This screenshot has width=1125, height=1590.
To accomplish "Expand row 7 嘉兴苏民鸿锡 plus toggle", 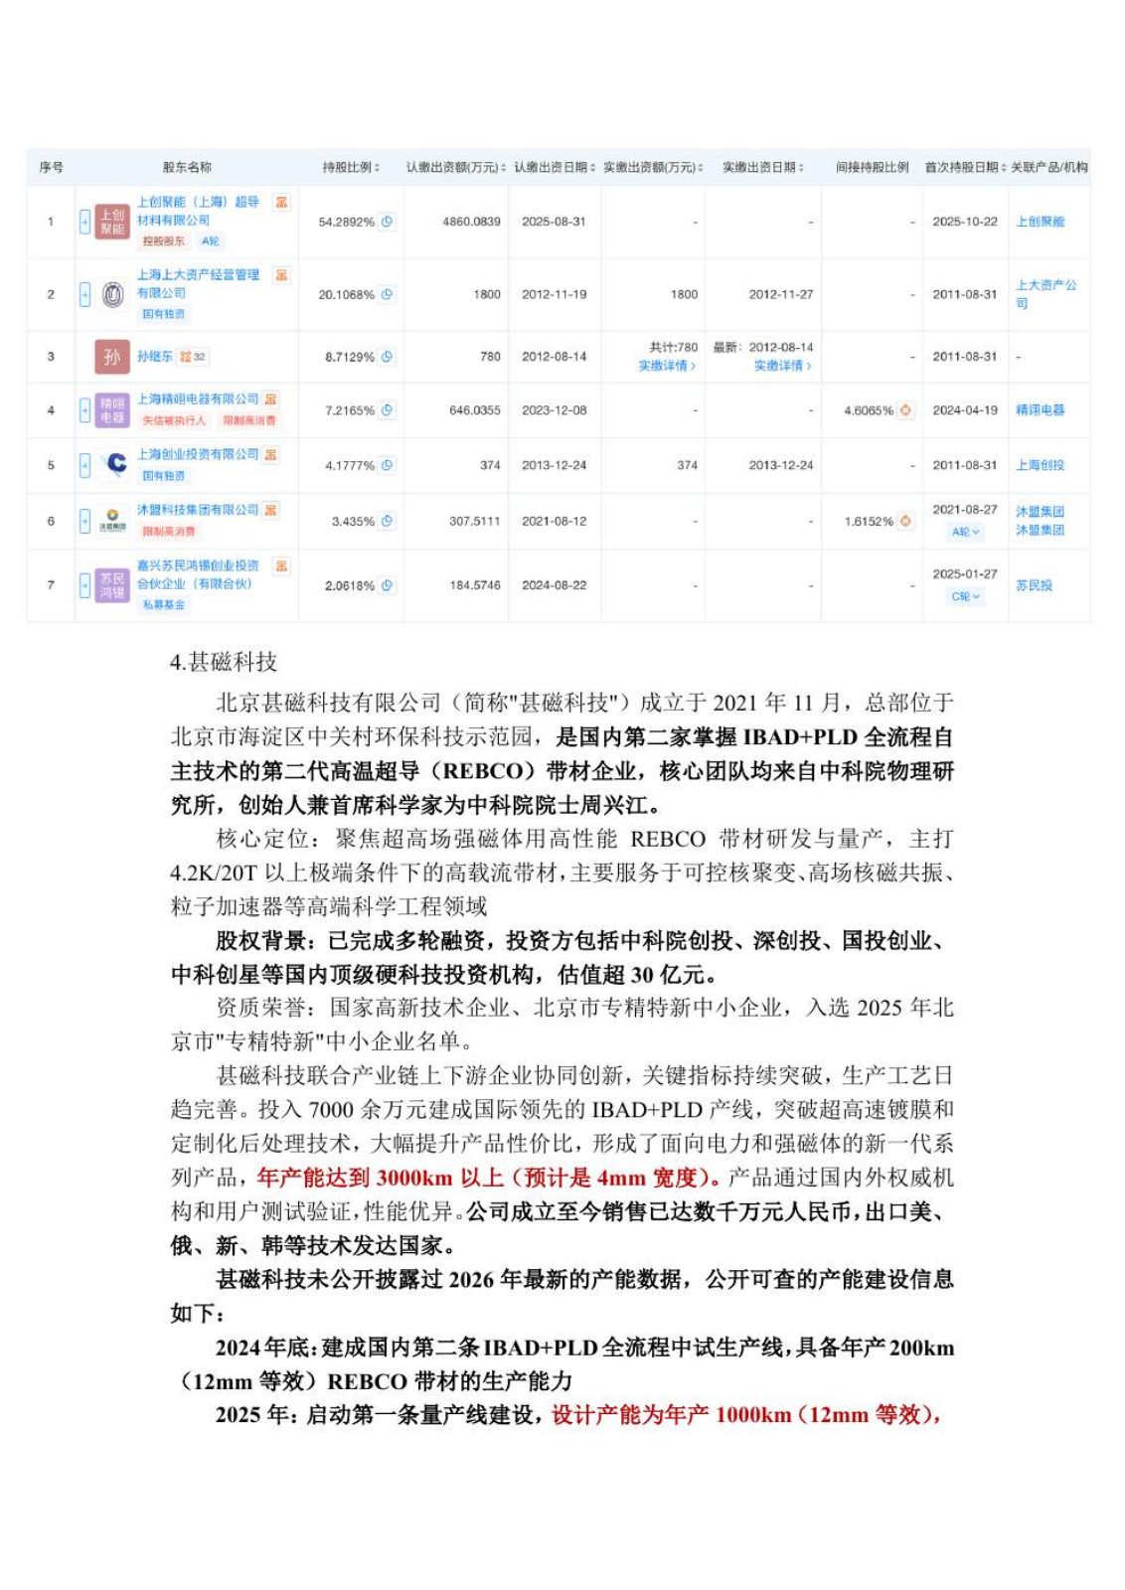I will coord(84,585).
